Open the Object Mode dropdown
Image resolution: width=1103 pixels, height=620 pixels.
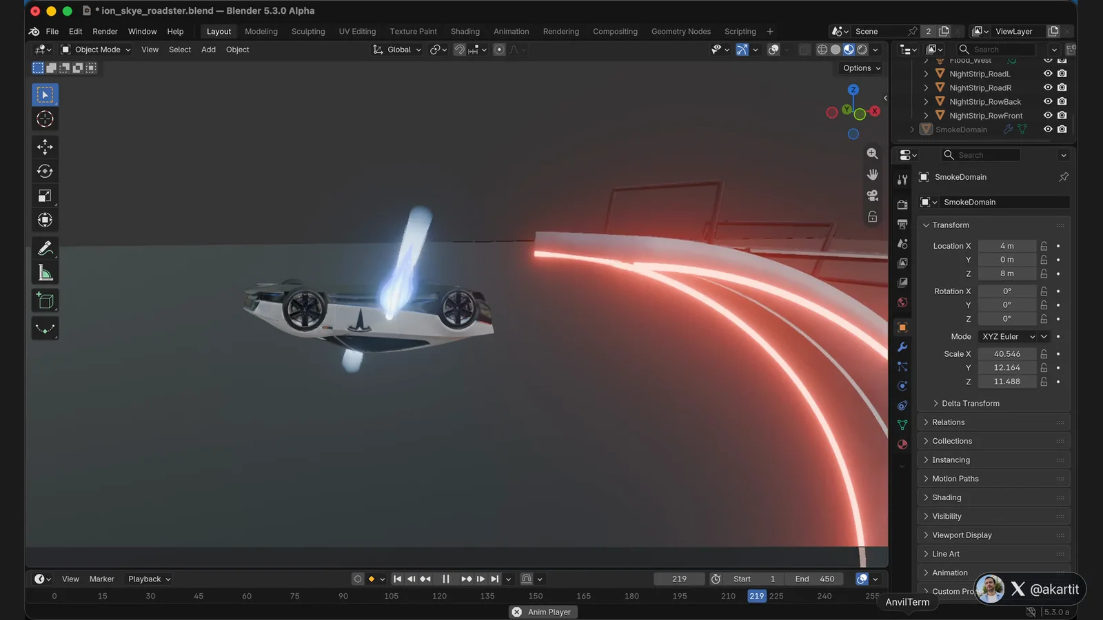96,50
